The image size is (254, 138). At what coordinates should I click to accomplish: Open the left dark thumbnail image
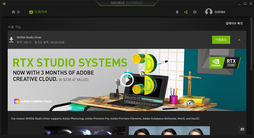85,130
